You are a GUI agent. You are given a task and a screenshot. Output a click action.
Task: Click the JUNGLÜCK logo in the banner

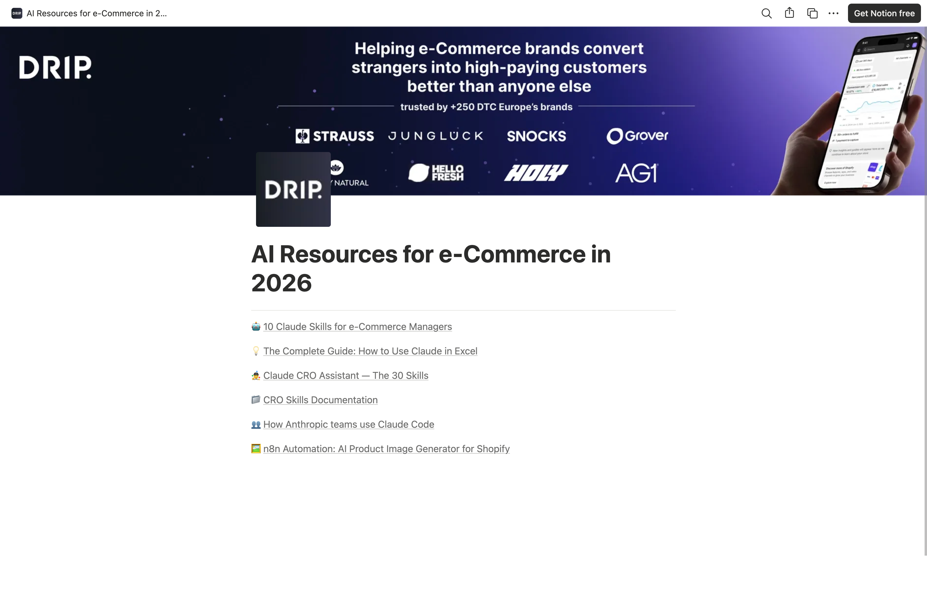[436, 136]
